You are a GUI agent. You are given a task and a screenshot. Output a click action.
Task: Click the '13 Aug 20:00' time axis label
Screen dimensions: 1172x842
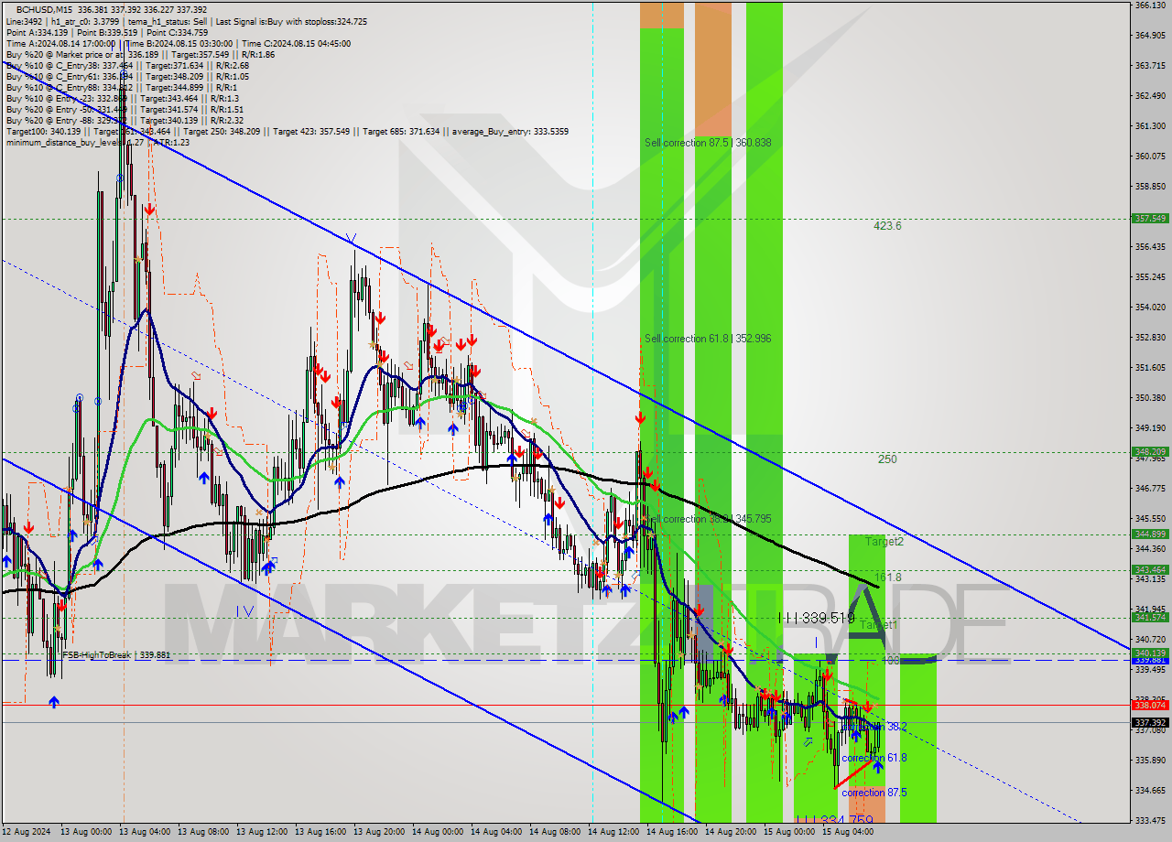tap(380, 832)
